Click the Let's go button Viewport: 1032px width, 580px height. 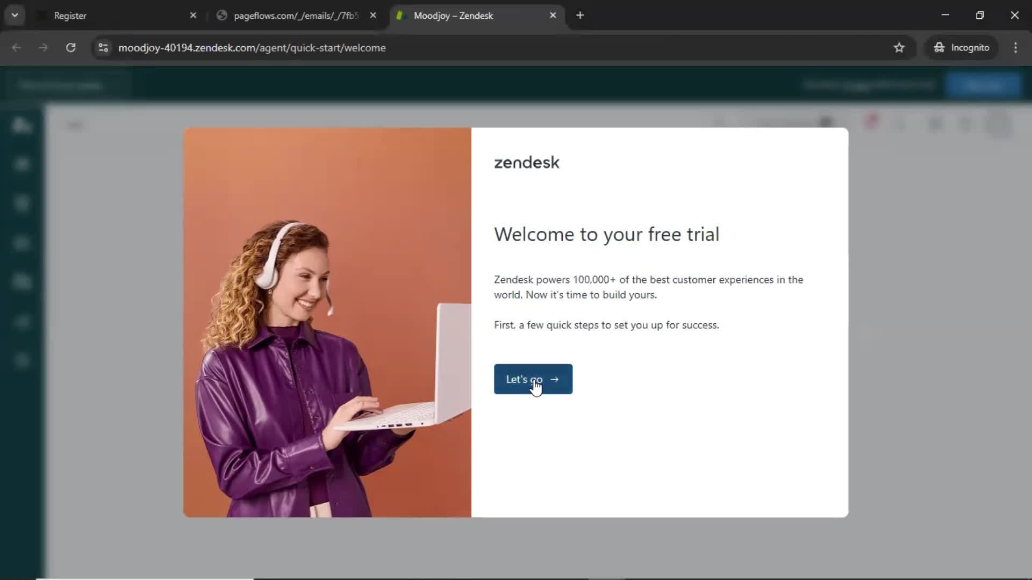point(533,379)
